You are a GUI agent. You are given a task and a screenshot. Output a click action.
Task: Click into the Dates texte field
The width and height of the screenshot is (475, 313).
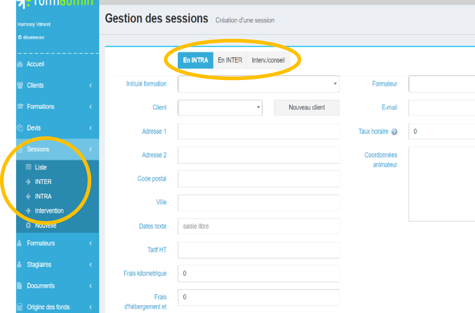[x=259, y=226]
